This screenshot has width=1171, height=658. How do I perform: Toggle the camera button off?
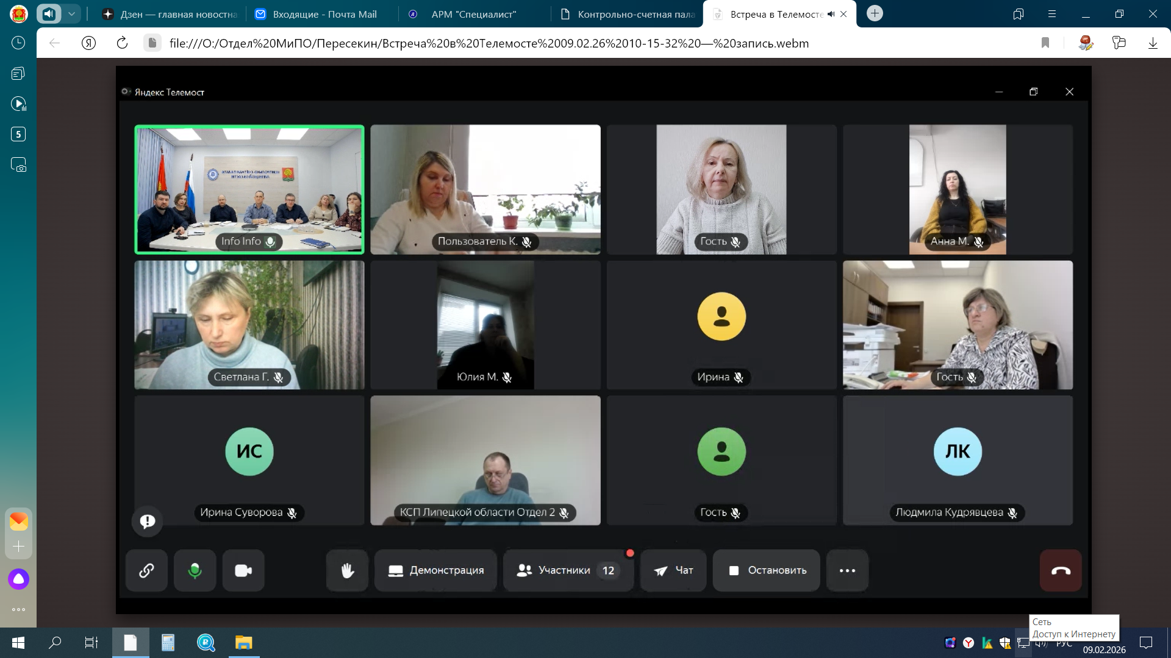243,570
